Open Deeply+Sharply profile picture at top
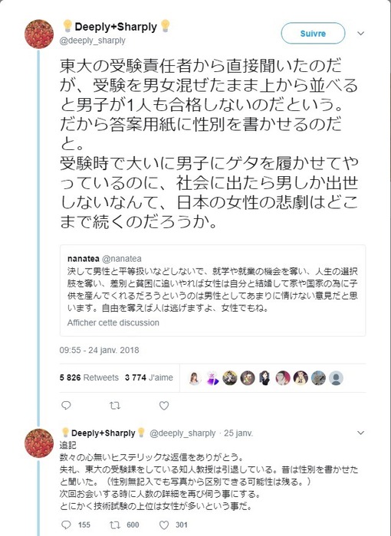The width and height of the screenshot is (391, 536). point(38,34)
